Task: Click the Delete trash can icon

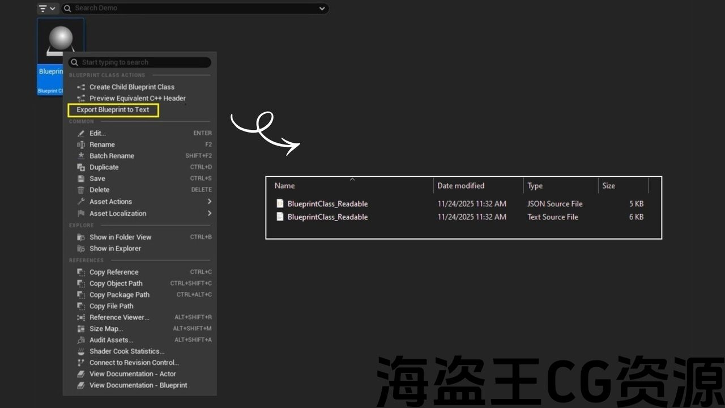Action: [81, 190]
